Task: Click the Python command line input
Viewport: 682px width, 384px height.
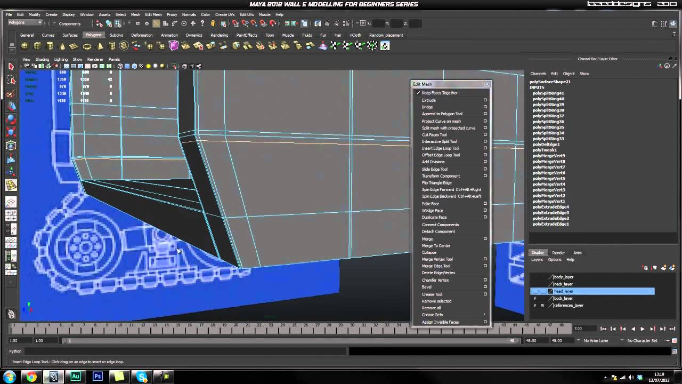Action: (x=185, y=351)
